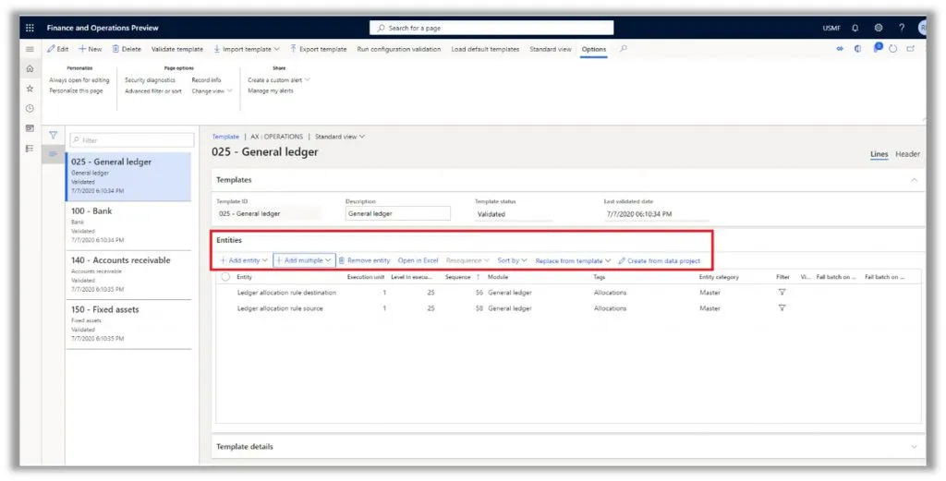Open Replace from template dropdown
The image size is (946, 481).
[x=573, y=261]
